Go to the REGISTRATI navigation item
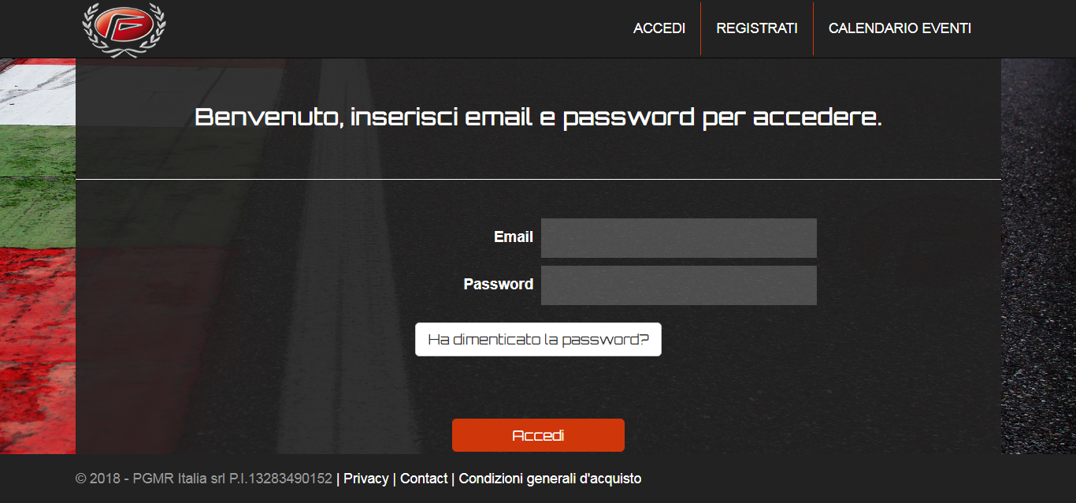Screen dimensions: 1076x503 [757, 28]
